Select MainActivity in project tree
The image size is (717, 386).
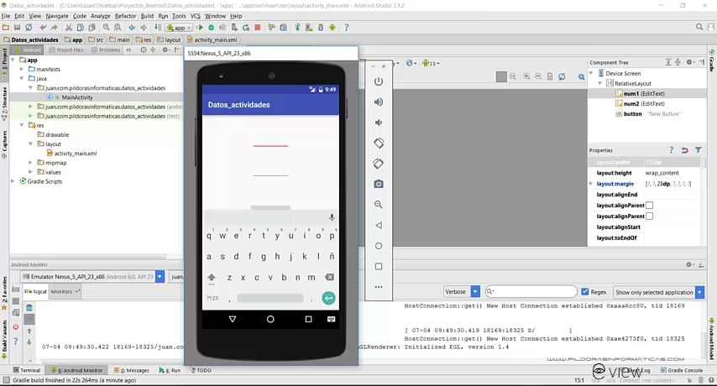tap(77, 97)
